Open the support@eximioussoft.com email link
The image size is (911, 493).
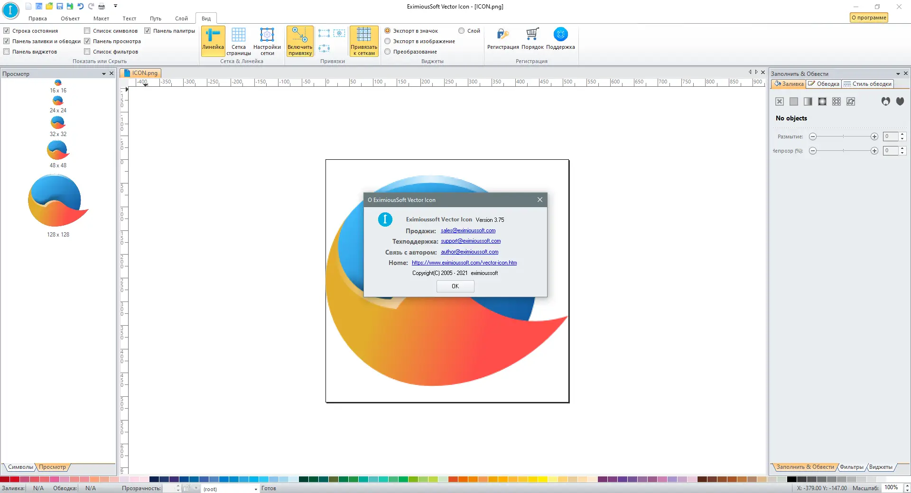(x=471, y=241)
